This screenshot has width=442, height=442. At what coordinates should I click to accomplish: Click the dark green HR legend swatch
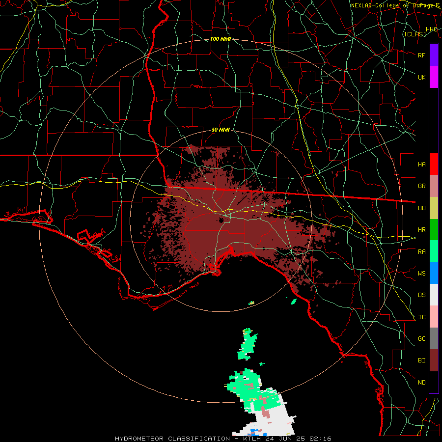coord(434,229)
